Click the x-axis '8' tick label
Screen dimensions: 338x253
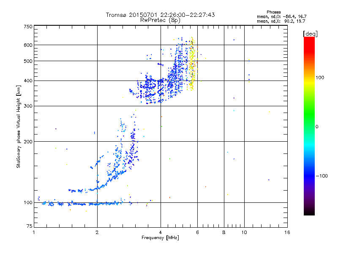tap(224, 232)
